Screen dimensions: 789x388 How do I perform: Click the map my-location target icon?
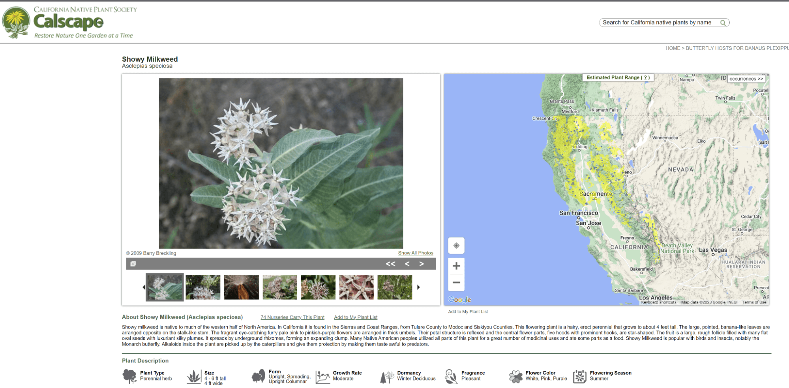click(456, 246)
